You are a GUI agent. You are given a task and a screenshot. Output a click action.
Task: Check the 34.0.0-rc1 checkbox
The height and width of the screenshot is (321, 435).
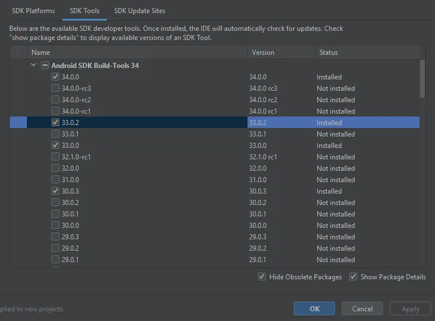[55, 111]
